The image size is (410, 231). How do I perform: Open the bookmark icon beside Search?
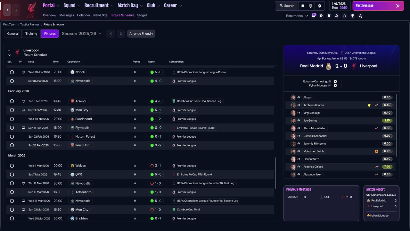(x=303, y=6)
